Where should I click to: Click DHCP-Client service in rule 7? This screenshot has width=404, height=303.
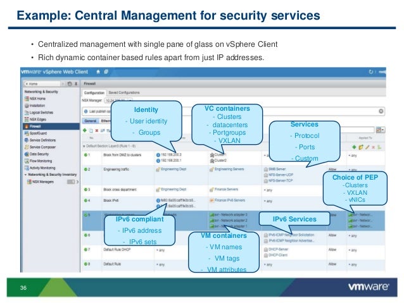tap(275, 255)
